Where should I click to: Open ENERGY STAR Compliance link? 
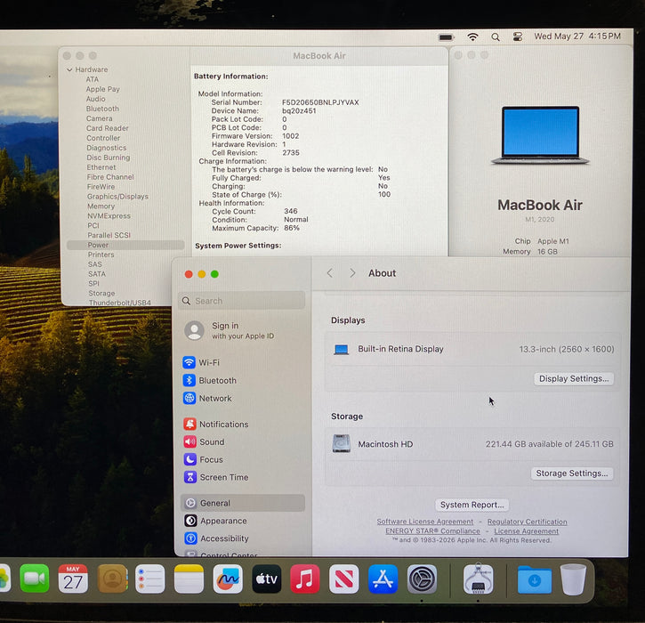[432, 530]
